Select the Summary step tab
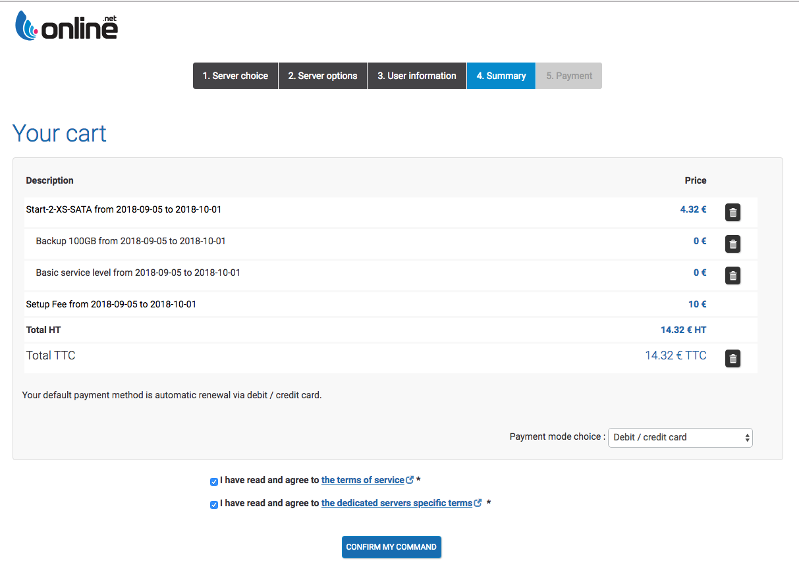 pos(501,76)
